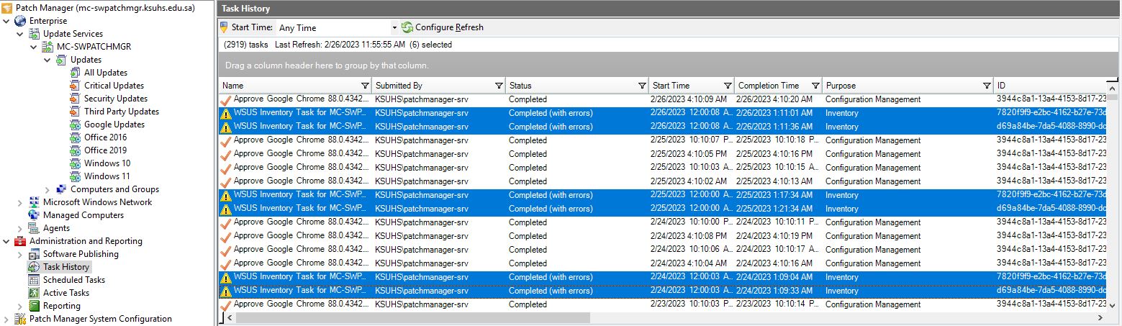This screenshot has height=326, width=1122.
Task: Select the Third Party Updates tree item
Action: click(122, 112)
